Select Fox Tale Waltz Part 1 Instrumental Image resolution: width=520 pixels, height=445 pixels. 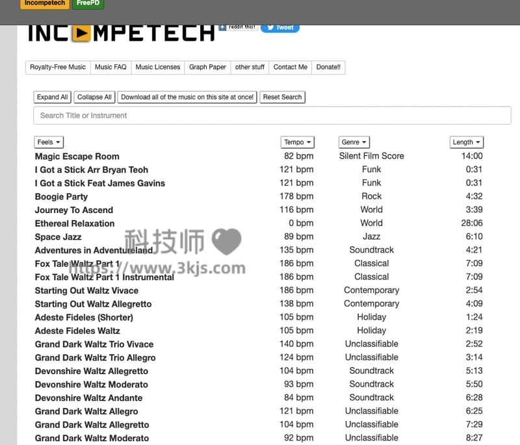click(x=105, y=277)
